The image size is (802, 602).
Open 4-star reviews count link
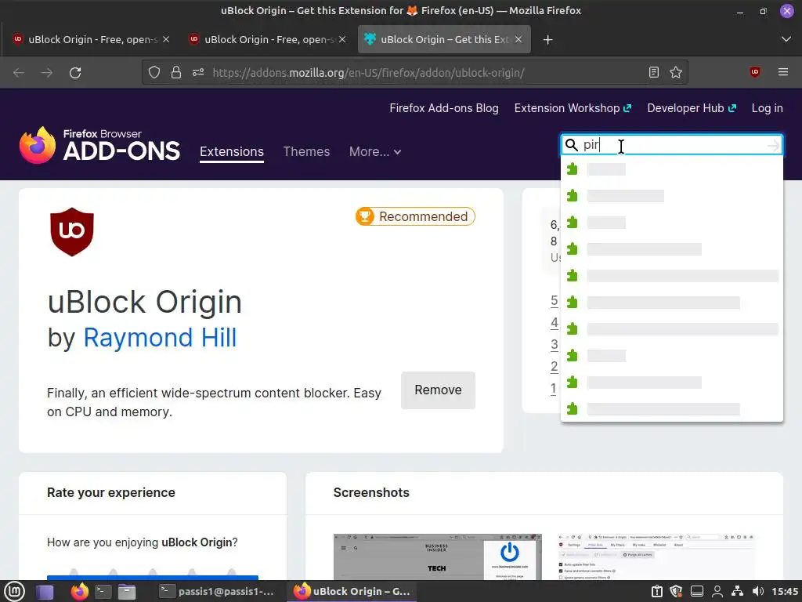pos(554,322)
